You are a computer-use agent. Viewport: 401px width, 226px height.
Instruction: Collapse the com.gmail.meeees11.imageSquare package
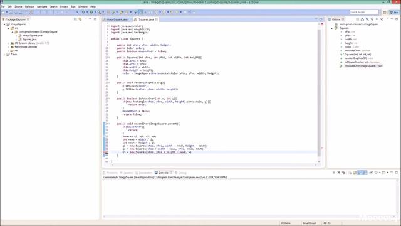pyautogui.click(x=13, y=32)
